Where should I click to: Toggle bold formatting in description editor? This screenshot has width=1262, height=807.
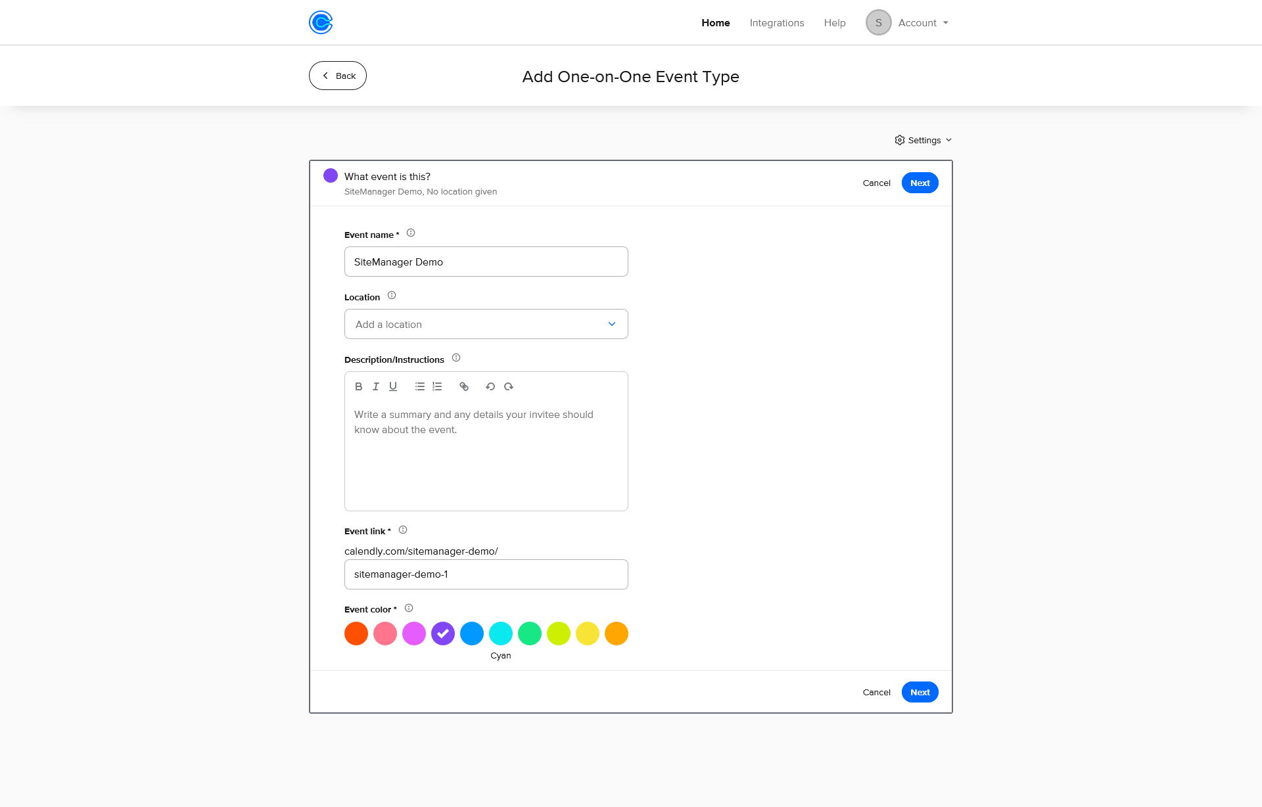(358, 386)
